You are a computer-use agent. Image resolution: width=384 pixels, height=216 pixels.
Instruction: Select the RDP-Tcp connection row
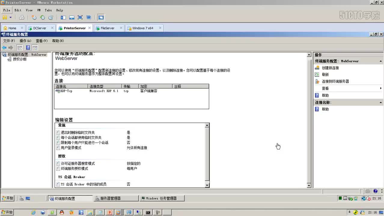[131, 91]
